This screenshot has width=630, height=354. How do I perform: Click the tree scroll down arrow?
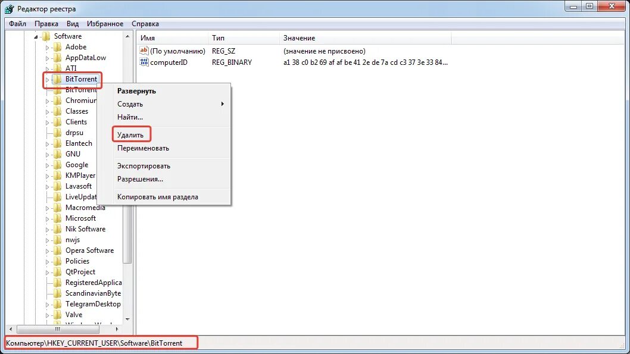pyautogui.click(x=127, y=319)
